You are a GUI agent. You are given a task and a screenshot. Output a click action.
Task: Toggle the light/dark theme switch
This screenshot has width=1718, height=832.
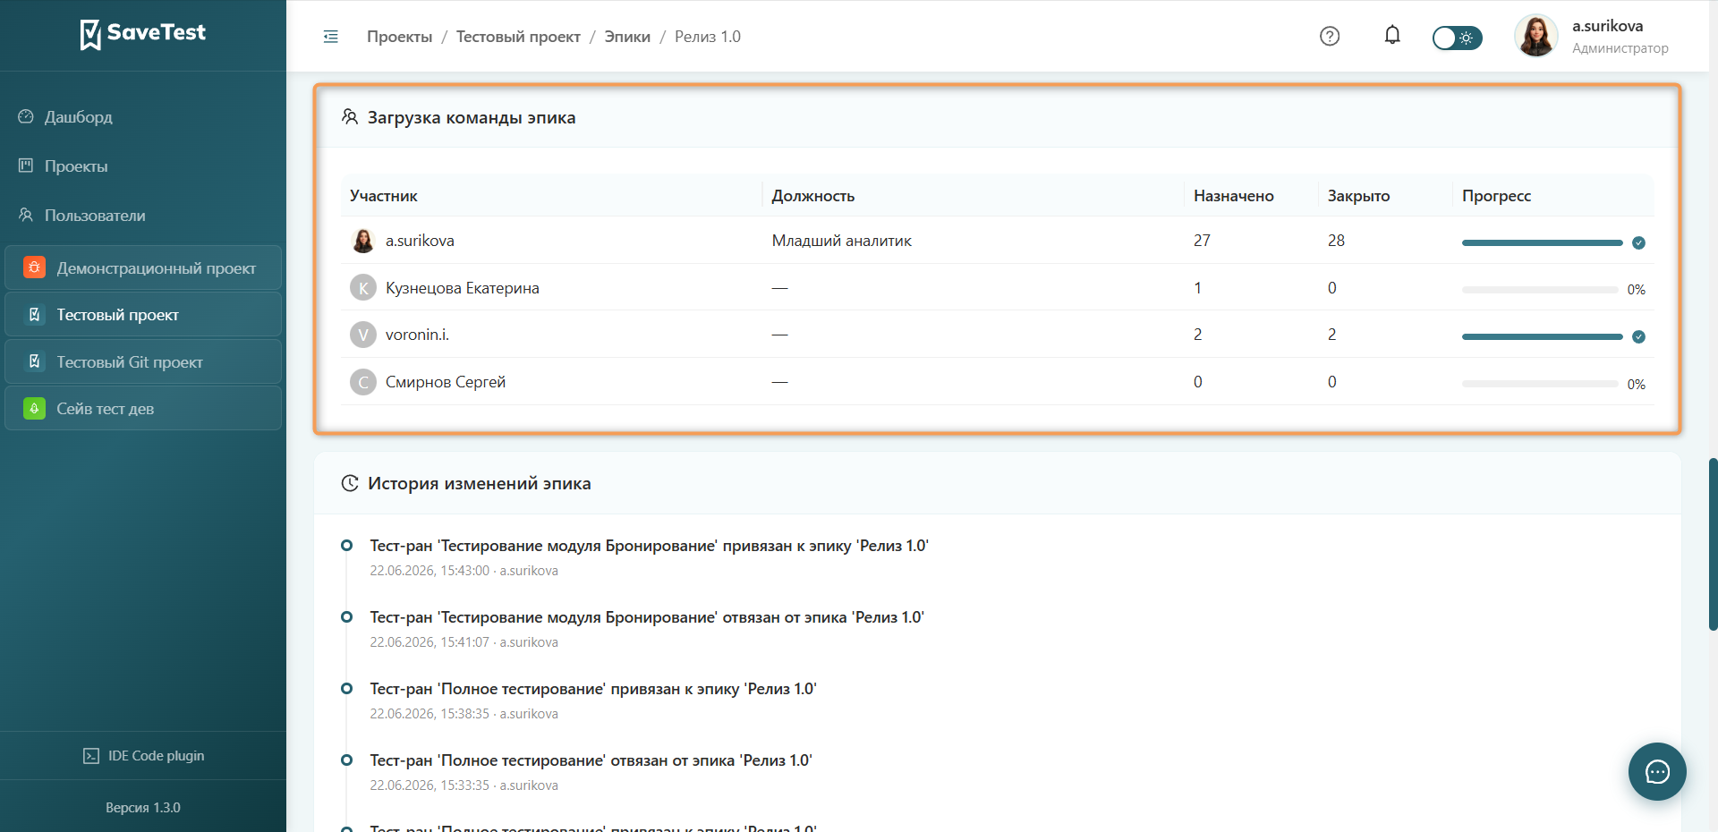tap(1457, 38)
